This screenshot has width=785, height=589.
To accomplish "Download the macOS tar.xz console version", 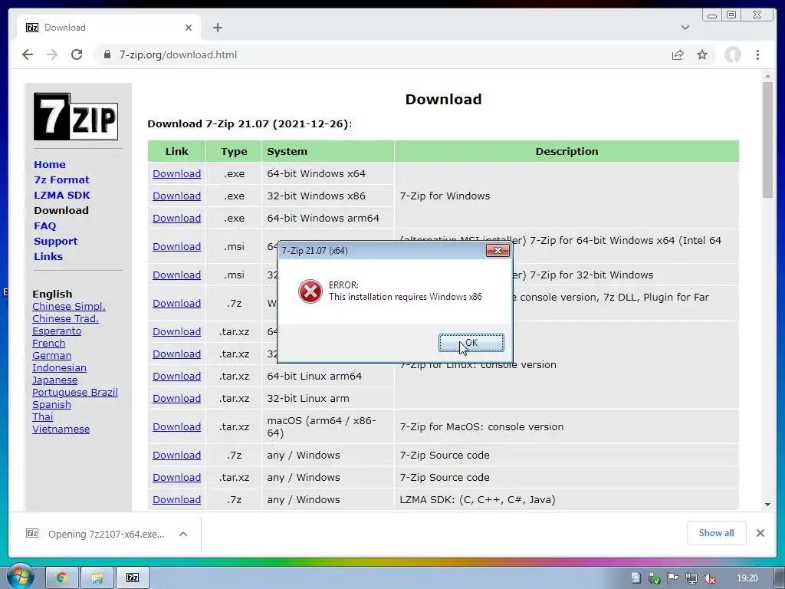I will click(177, 426).
